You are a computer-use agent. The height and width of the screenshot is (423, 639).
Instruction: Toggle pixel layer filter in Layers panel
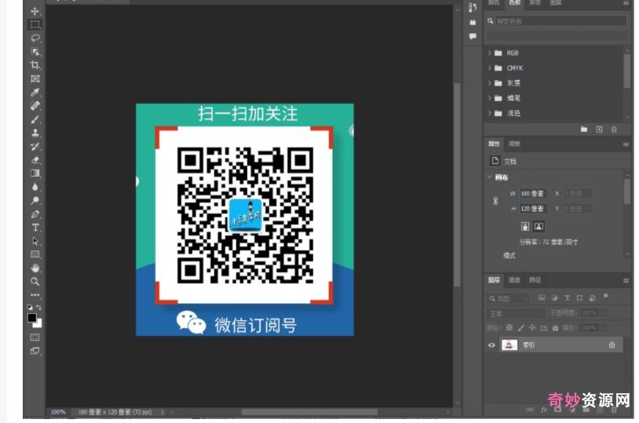click(x=542, y=298)
